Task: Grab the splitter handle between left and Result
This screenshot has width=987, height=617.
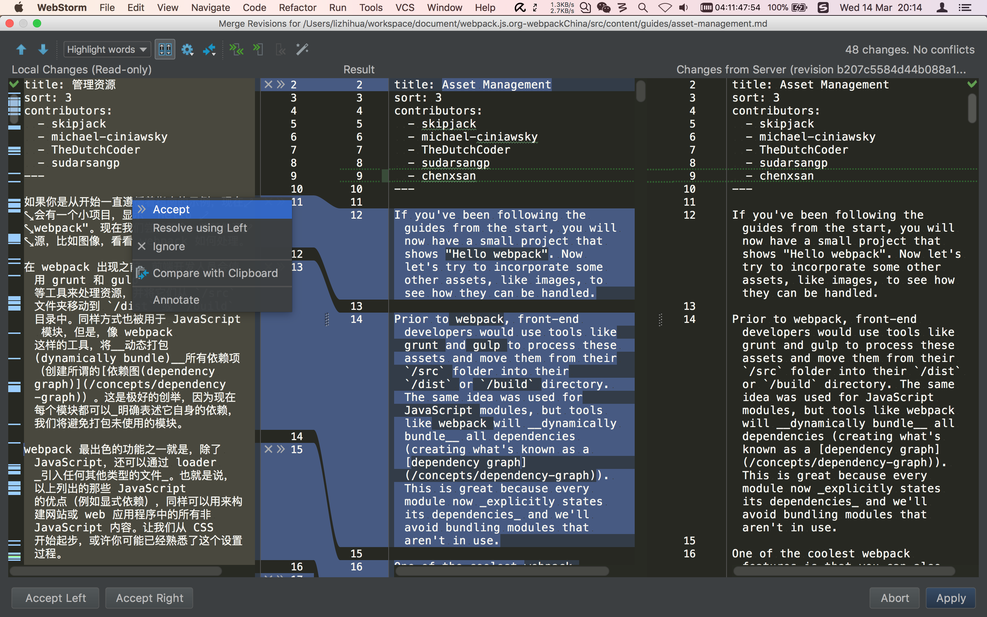Action: click(327, 319)
